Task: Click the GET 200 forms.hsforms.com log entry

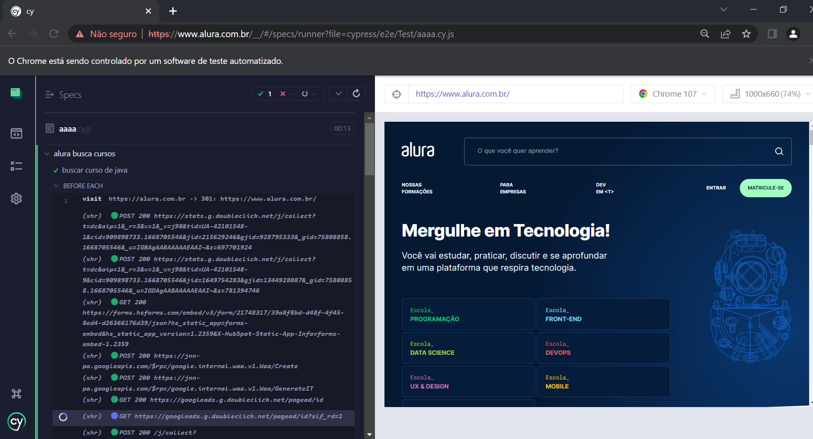Action: tap(203, 323)
